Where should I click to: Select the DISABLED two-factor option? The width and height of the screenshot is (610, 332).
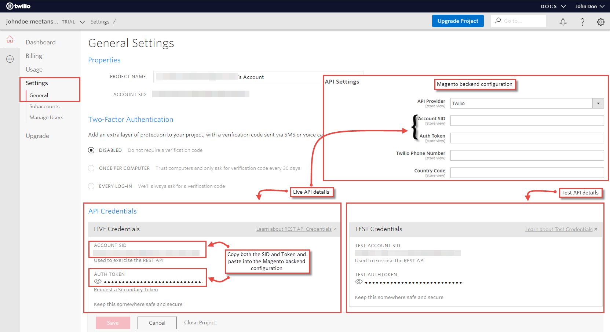pyautogui.click(x=91, y=150)
